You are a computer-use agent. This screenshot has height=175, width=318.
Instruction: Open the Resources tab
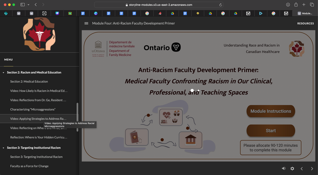pos(305,23)
